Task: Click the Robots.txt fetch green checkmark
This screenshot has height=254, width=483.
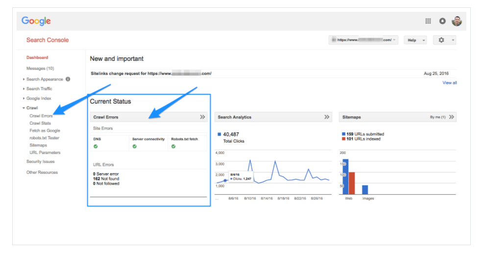Action: click(173, 146)
